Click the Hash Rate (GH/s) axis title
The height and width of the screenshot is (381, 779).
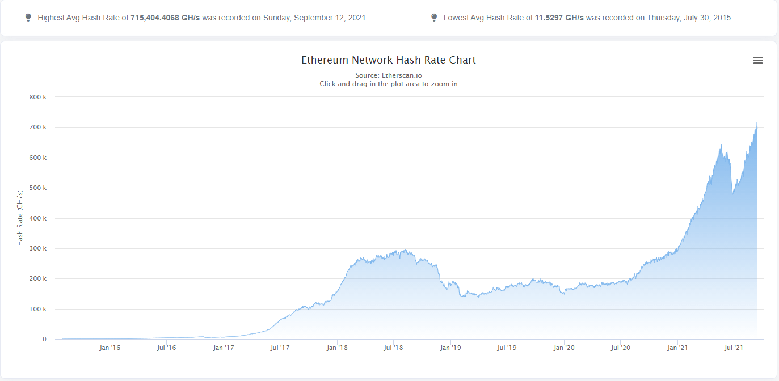[x=20, y=218]
